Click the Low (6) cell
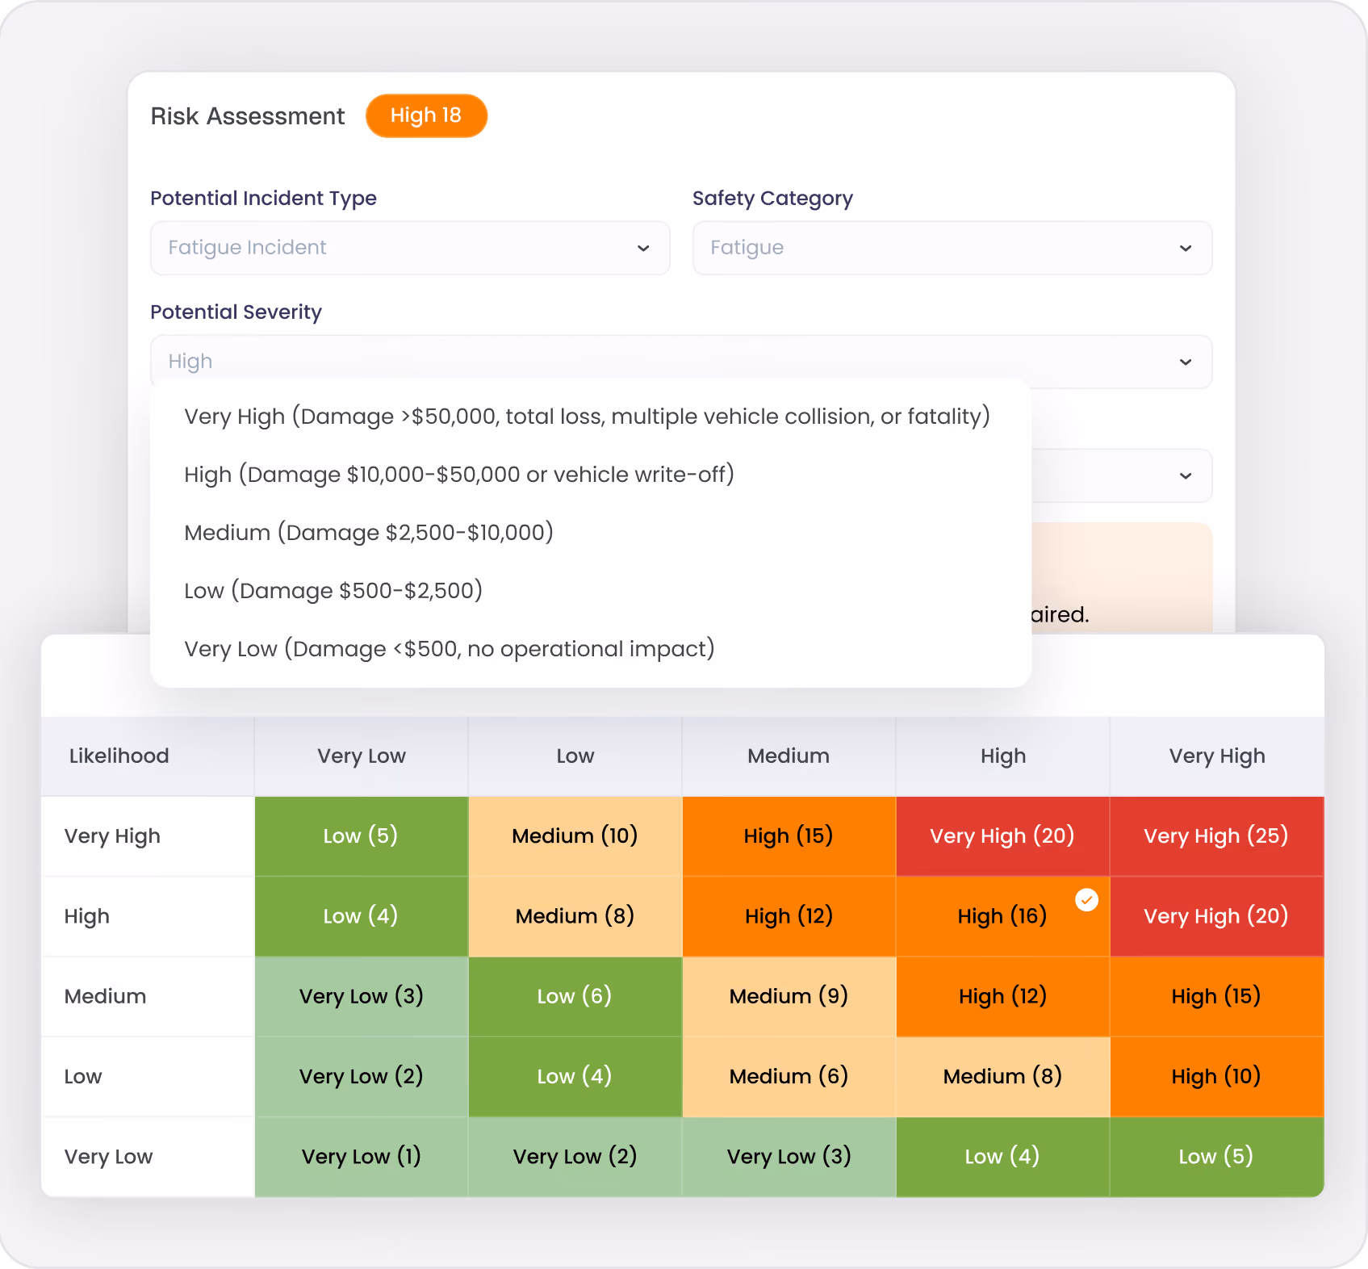This screenshot has height=1269, width=1368. click(x=575, y=996)
